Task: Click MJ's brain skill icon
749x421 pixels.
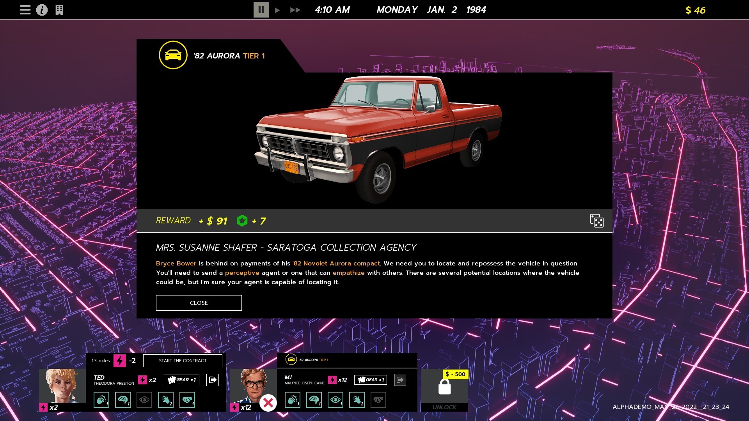Action: click(x=314, y=400)
